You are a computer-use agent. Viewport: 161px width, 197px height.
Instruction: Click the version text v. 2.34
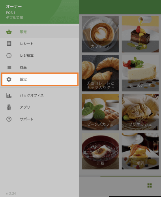11,193
